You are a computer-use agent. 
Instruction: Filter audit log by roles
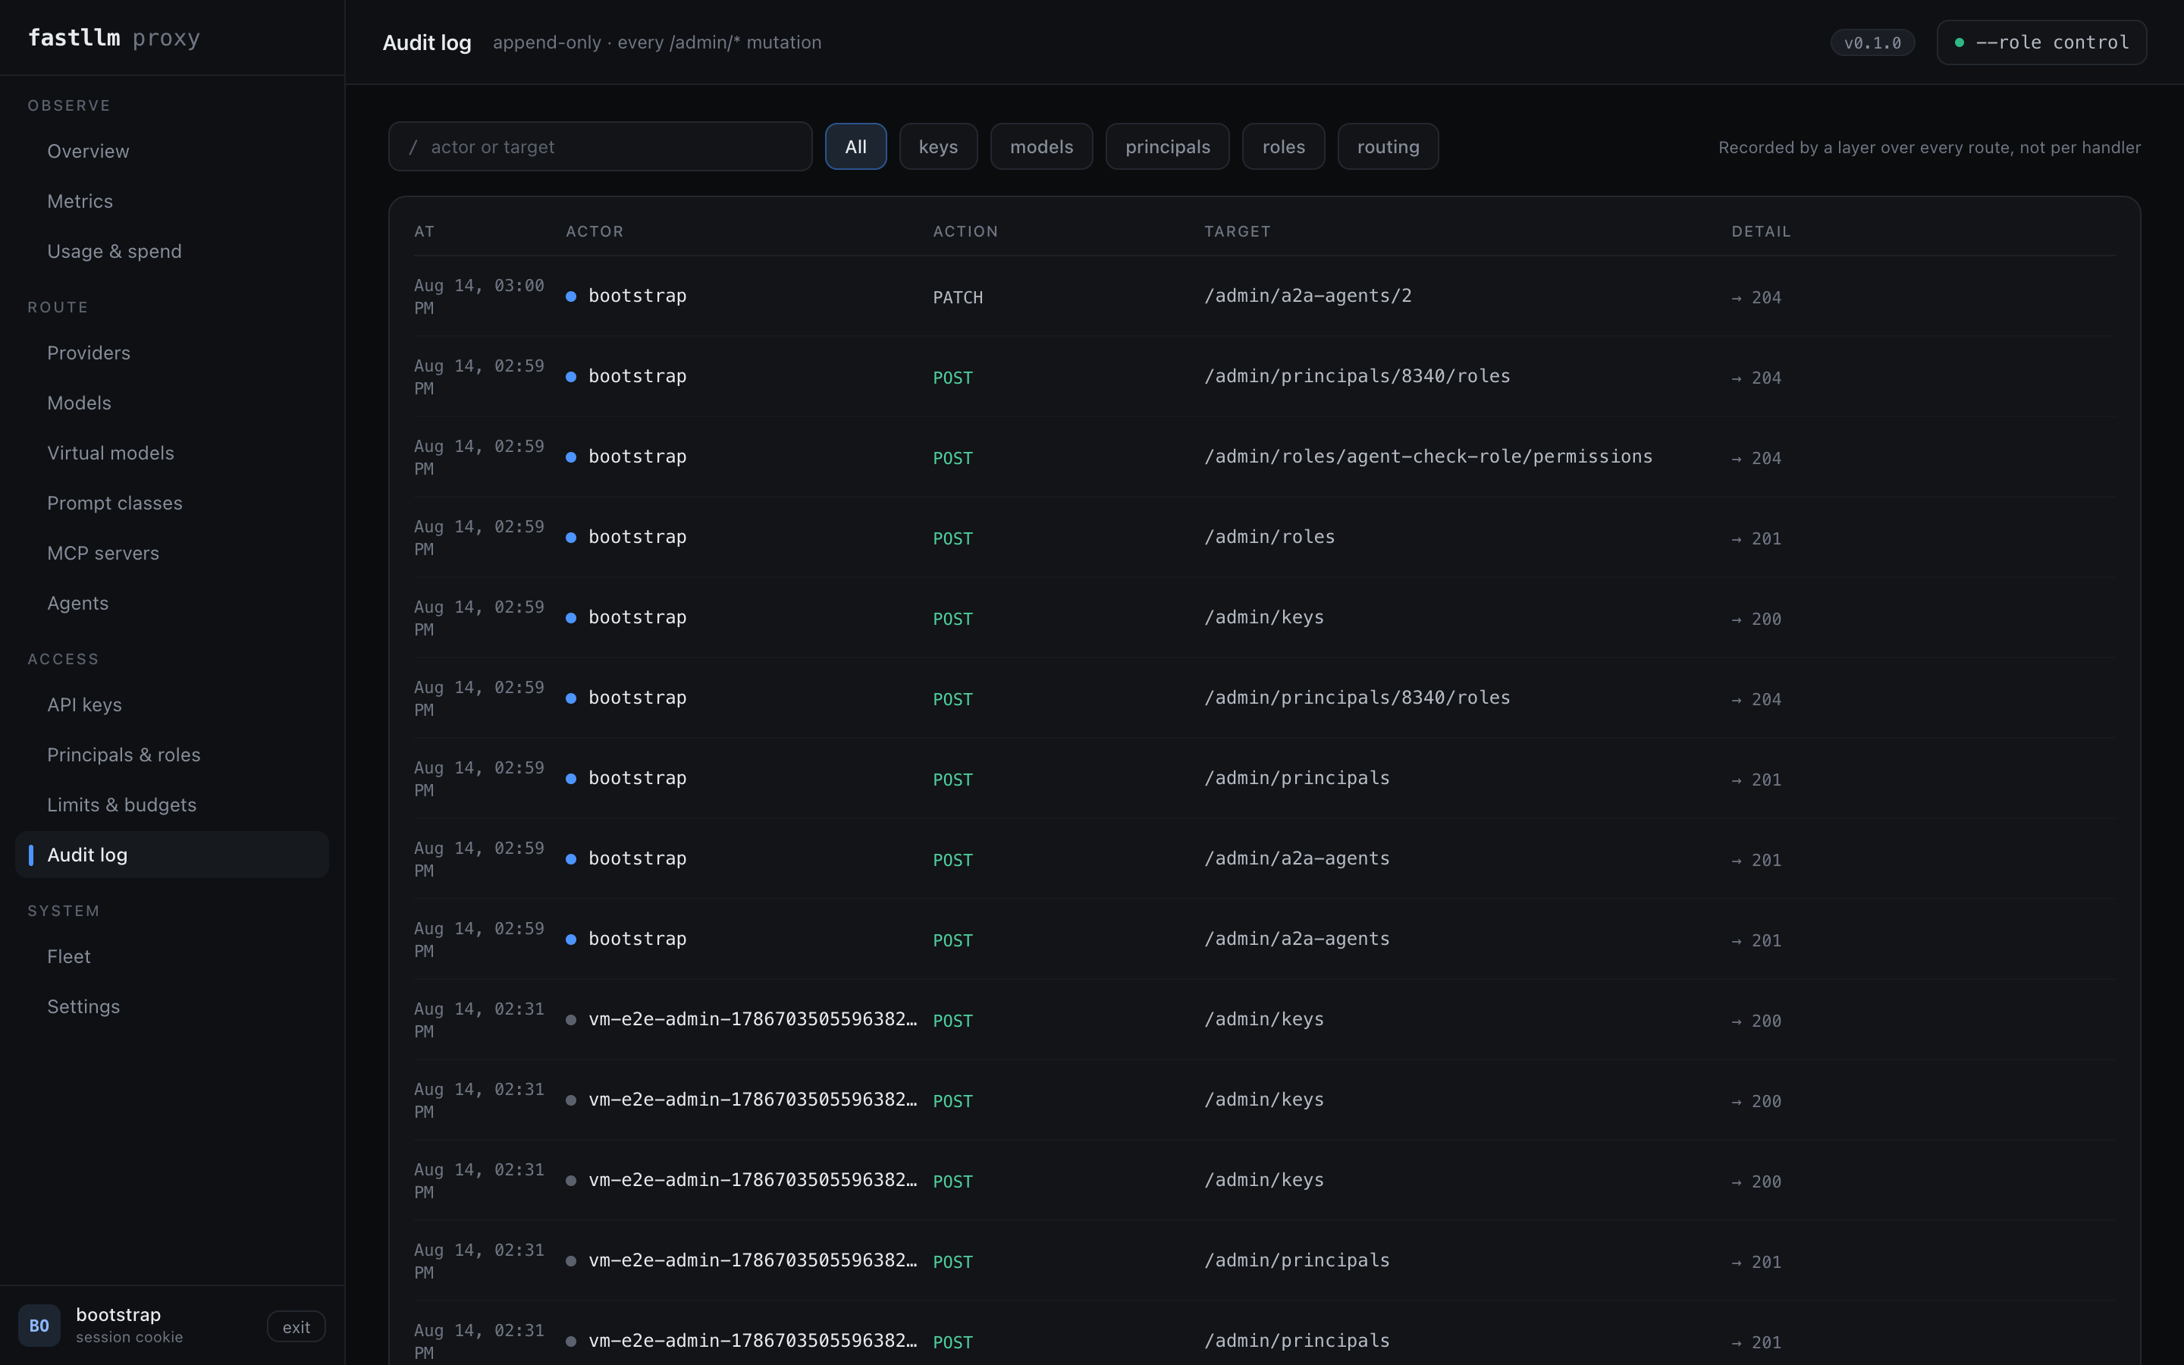(1283, 147)
